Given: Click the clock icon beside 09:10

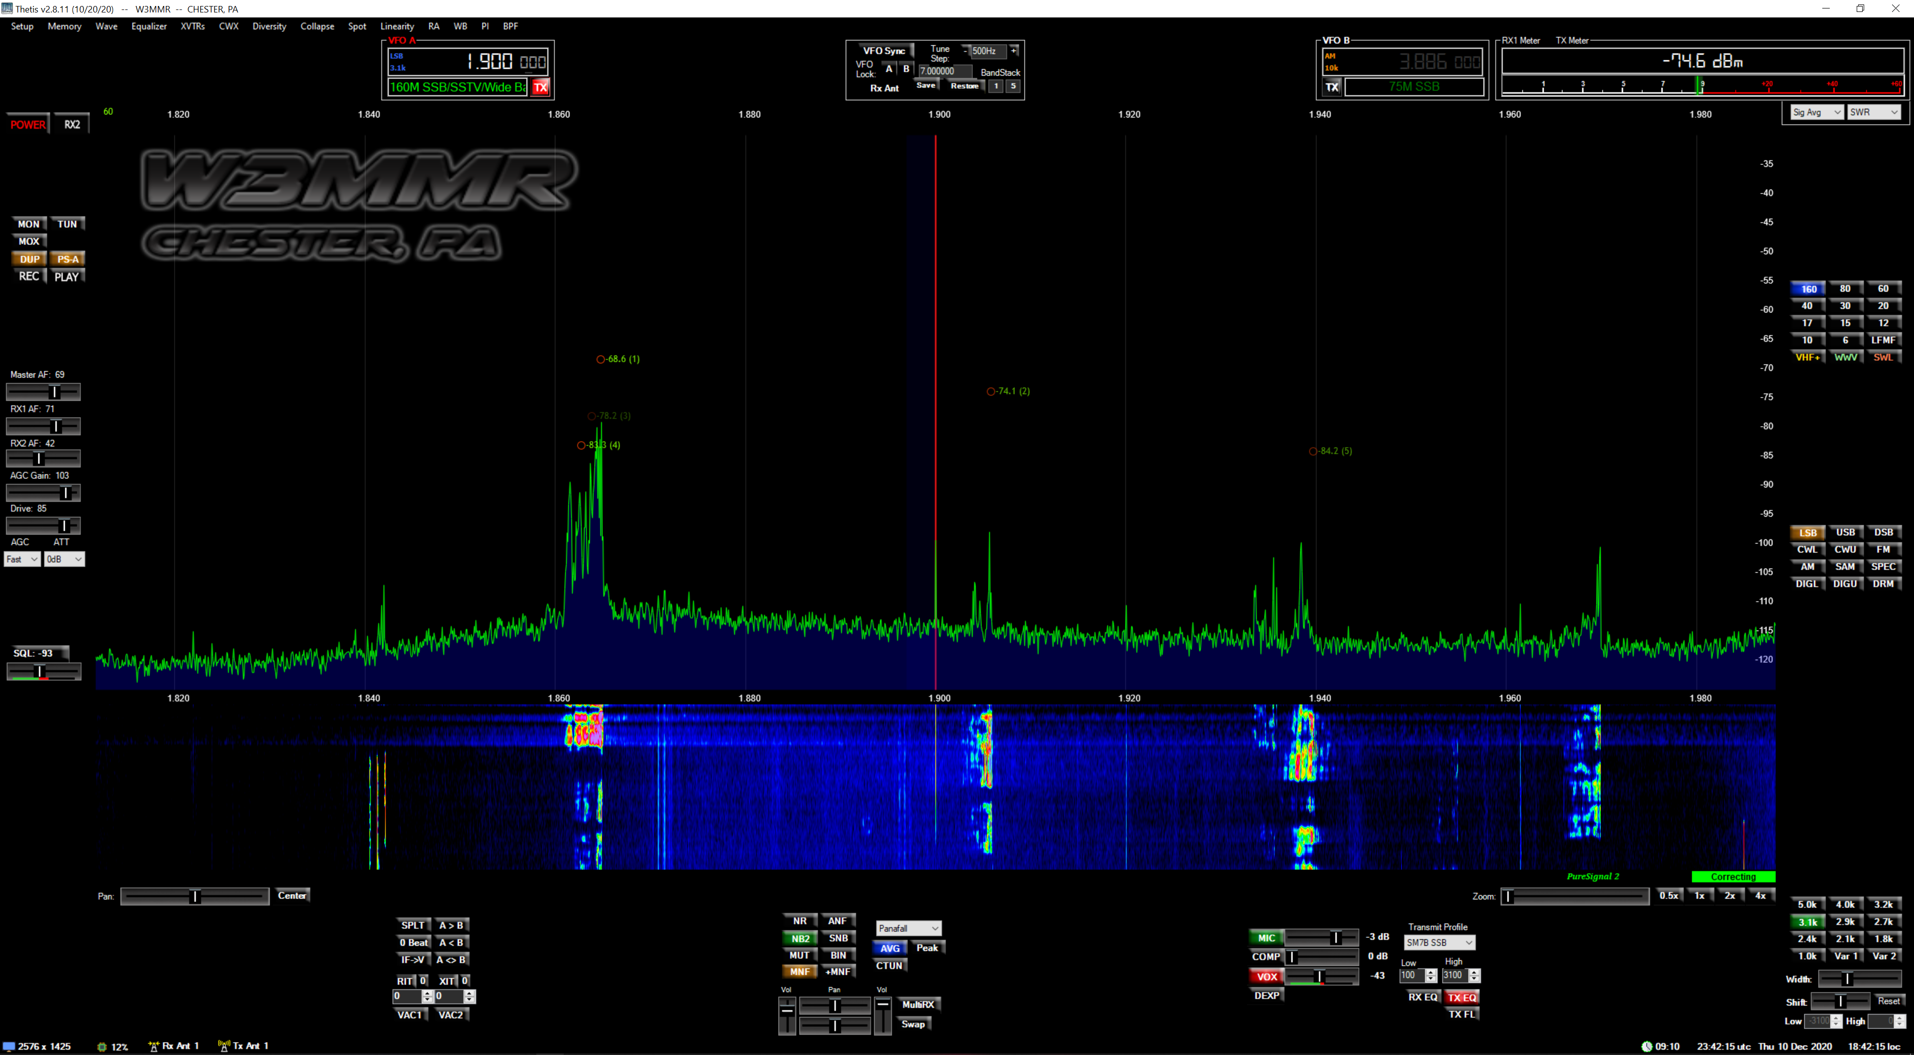Looking at the screenshot, I should 1646,1046.
